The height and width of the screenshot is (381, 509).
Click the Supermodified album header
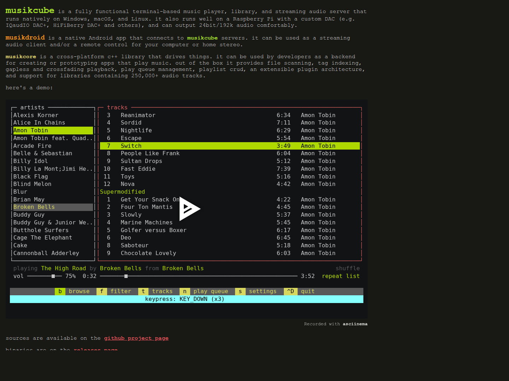point(122,192)
